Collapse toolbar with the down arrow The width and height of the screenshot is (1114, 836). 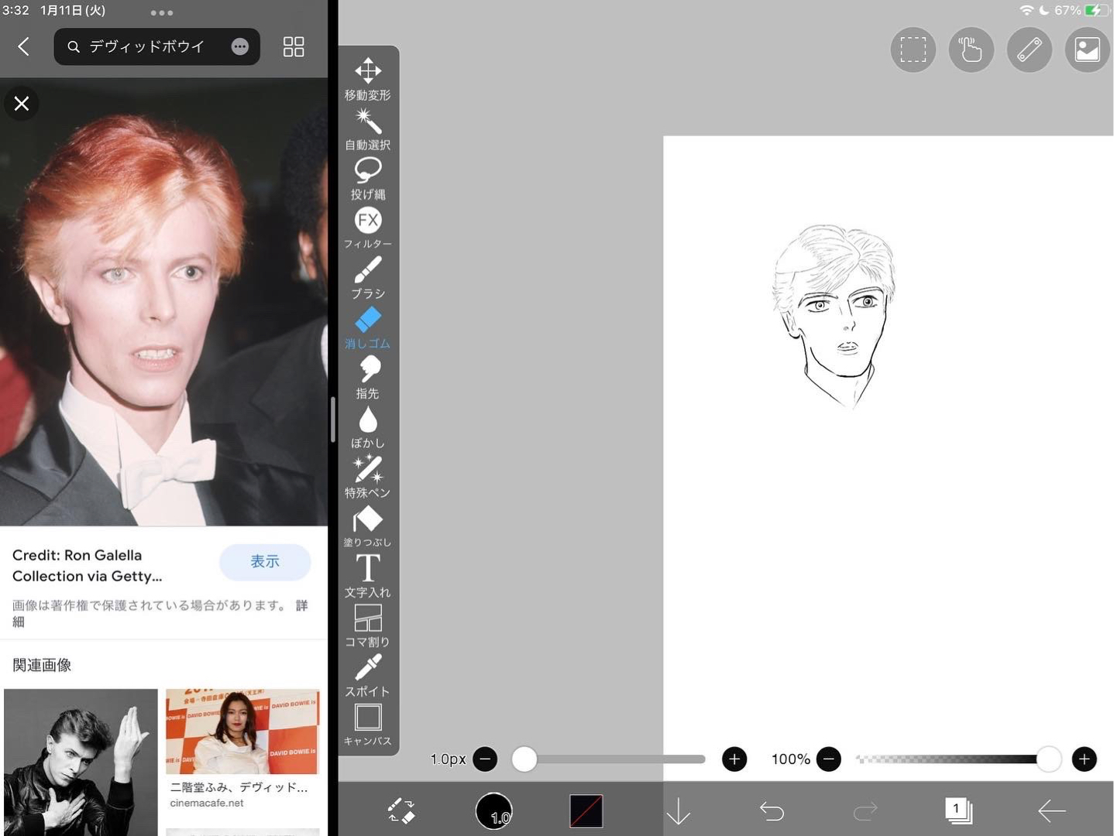[678, 810]
